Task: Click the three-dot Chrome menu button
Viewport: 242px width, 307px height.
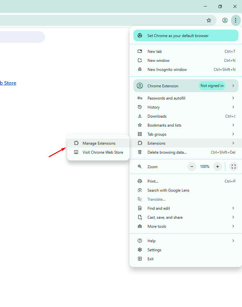Action: point(236,20)
